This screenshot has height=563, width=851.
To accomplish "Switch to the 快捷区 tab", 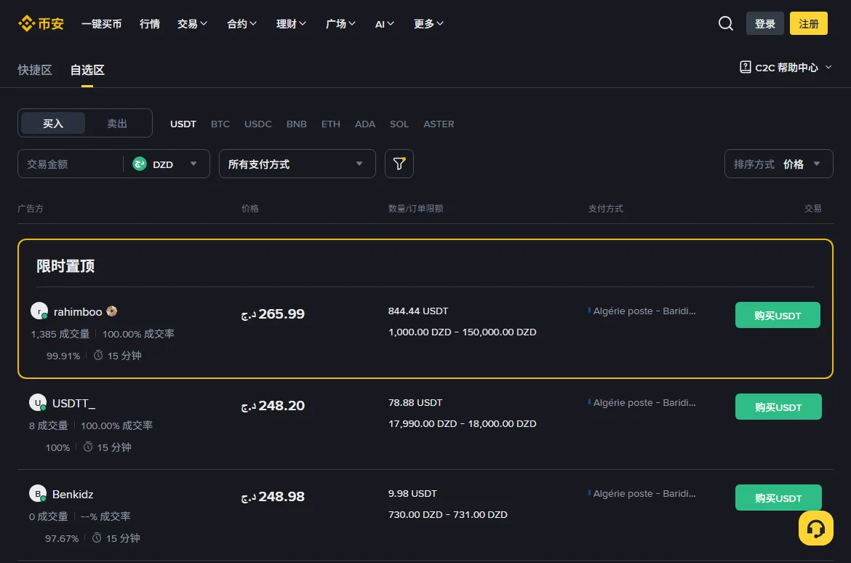I will pyautogui.click(x=35, y=70).
